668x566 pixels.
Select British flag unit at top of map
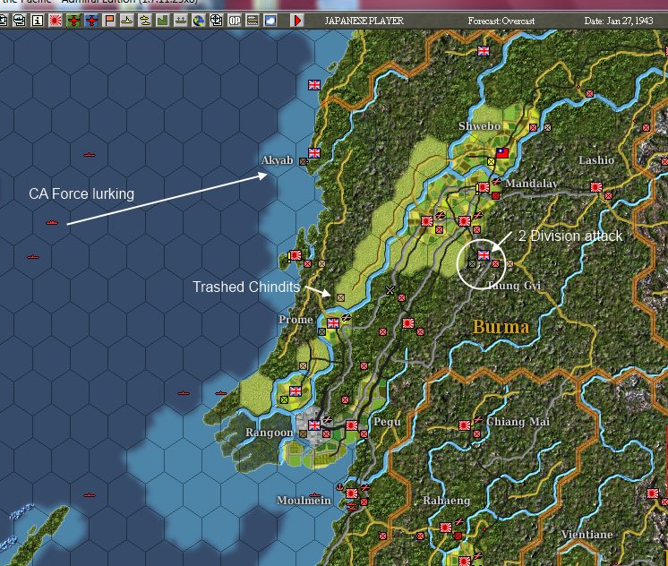484,51
